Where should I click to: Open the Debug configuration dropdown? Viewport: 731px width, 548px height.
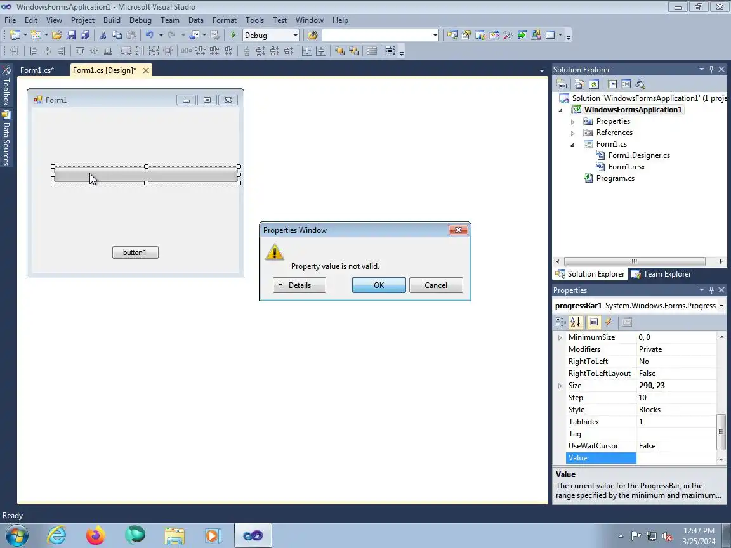click(x=295, y=36)
